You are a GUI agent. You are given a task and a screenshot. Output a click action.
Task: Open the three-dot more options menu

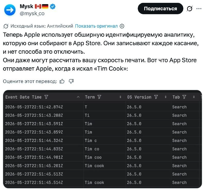(x=199, y=9)
